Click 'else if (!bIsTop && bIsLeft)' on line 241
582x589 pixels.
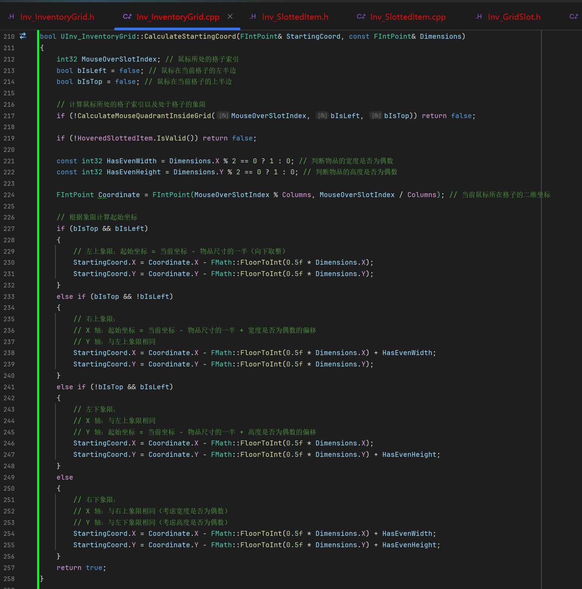tap(115, 387)
